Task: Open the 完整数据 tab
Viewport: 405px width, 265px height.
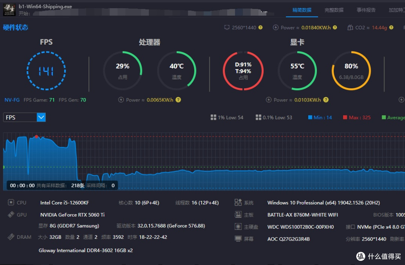Action: click(334, 10)
